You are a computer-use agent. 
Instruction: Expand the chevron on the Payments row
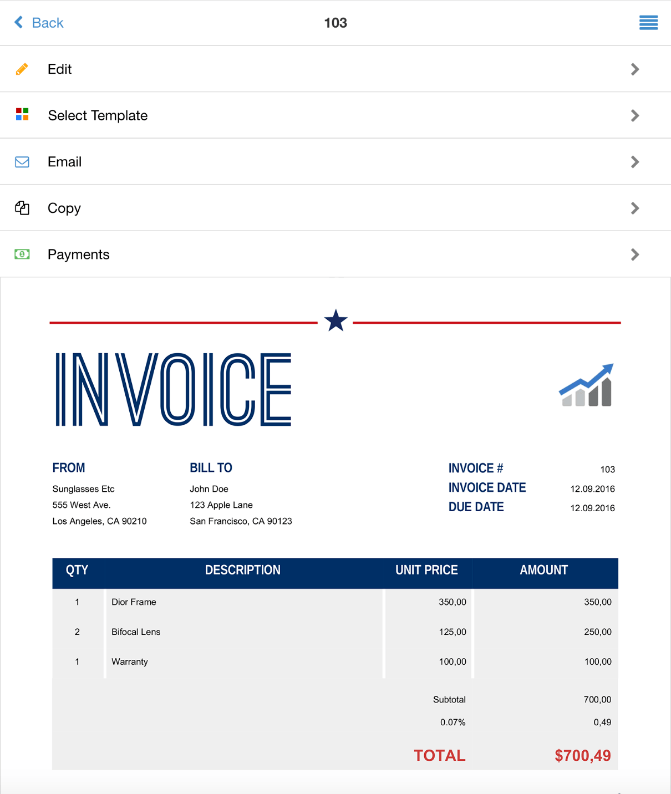(635, 254)
